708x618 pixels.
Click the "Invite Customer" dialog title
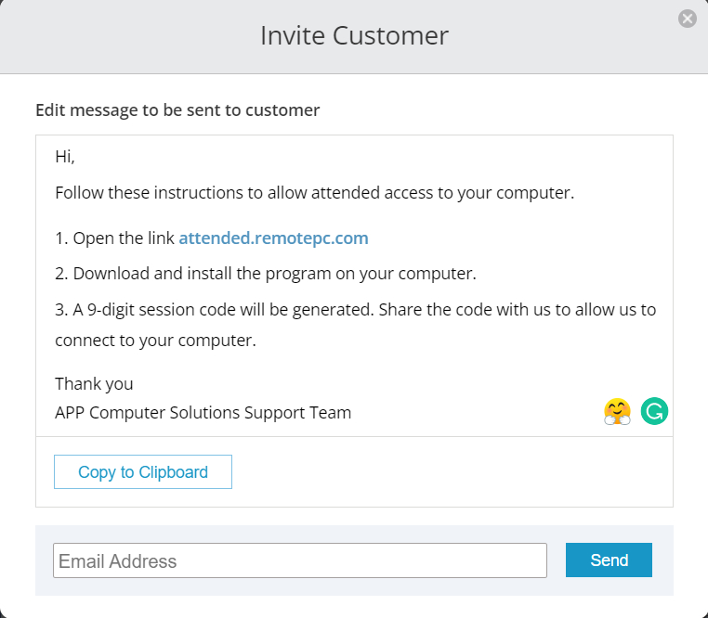click(x=354, y=36)
